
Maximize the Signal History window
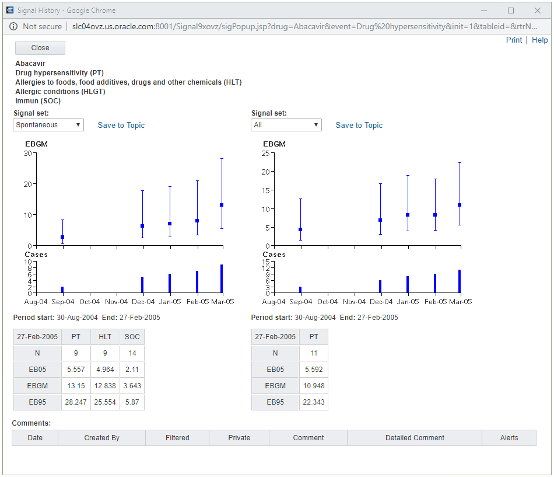(x=510, y=11)
